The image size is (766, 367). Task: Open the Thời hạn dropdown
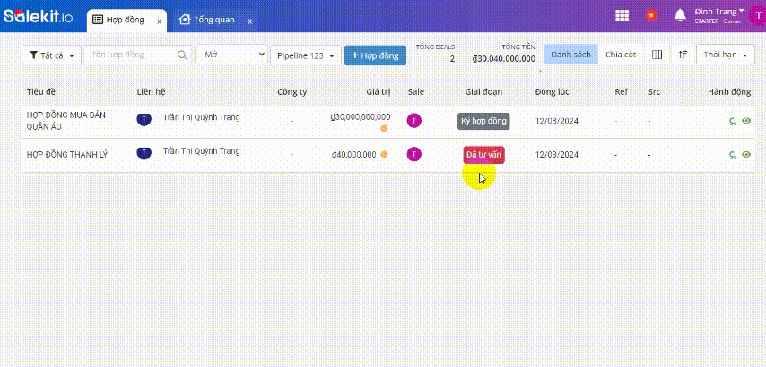point(725,55)
